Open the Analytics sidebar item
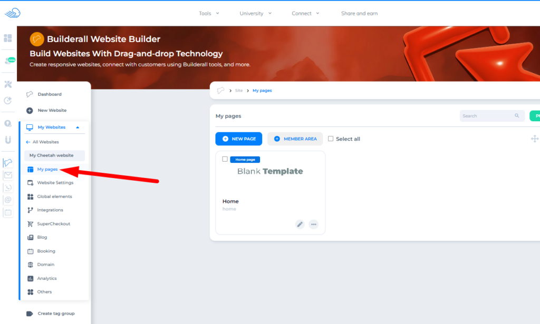This screenshot has width=540, height=324. tap(46, 278)
